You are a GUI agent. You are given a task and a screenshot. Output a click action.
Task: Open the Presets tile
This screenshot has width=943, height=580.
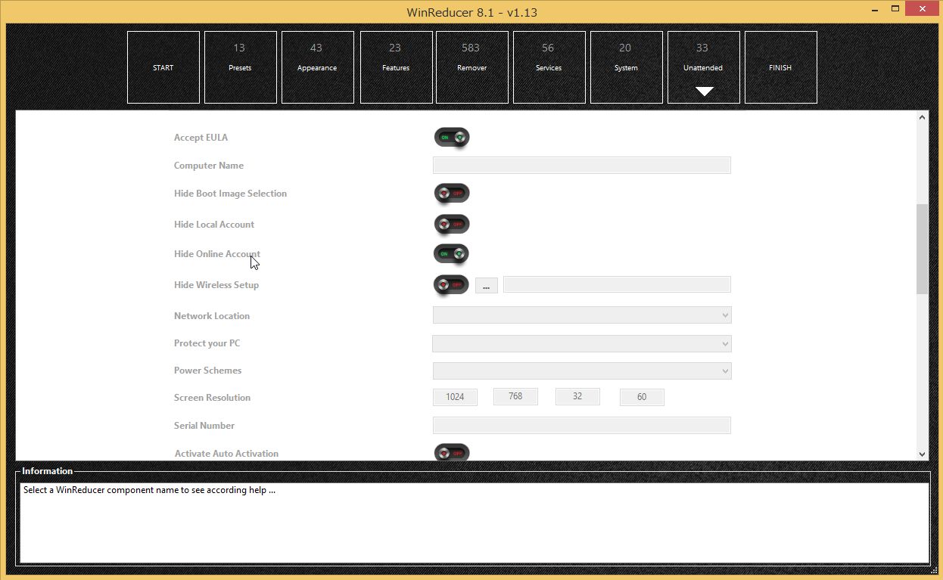point(240,67)
